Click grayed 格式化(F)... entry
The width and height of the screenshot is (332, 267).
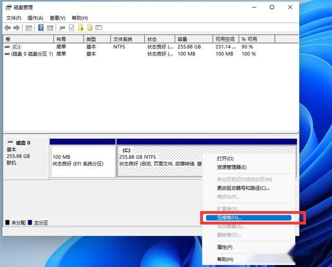[x=249, y=197]
